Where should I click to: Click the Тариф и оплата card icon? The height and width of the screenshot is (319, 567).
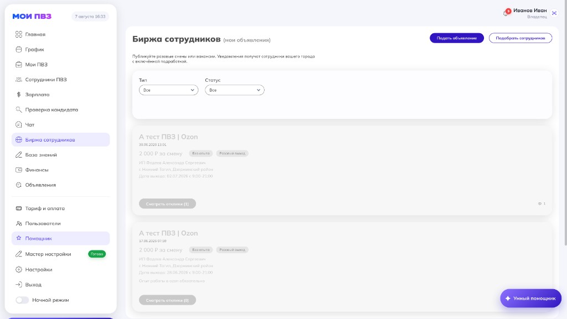pyautogui.click(x=19, y=208)
